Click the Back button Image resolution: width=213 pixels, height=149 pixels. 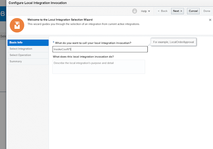[x=162, y=11]
